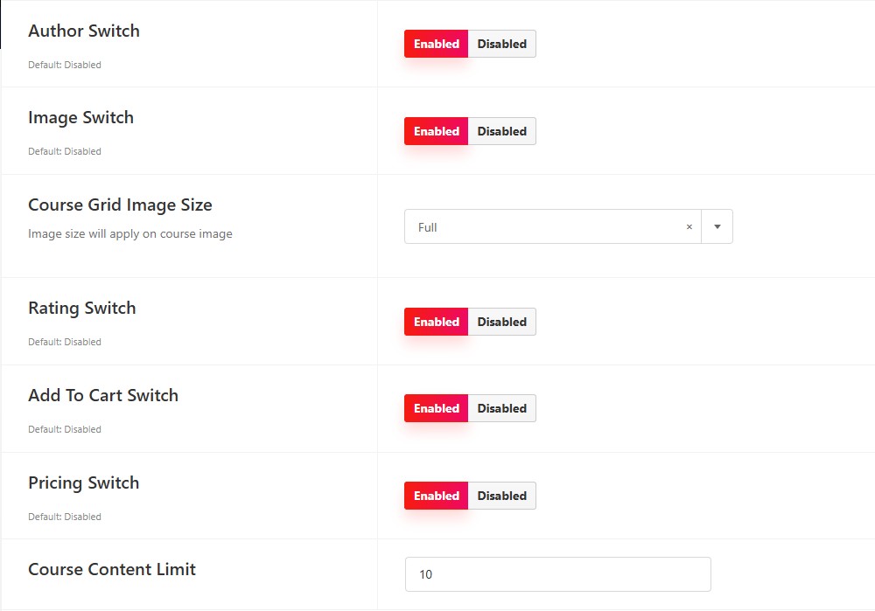This screenshot has height=611, width=875.
Task: Turn on the Add To Cart Switch
Action: (437, 408)
